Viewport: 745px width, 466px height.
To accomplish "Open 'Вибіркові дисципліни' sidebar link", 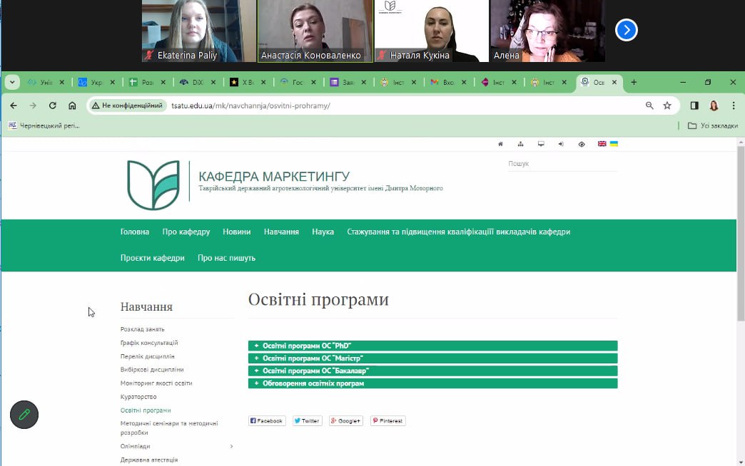I will click(x=152, y=370).
